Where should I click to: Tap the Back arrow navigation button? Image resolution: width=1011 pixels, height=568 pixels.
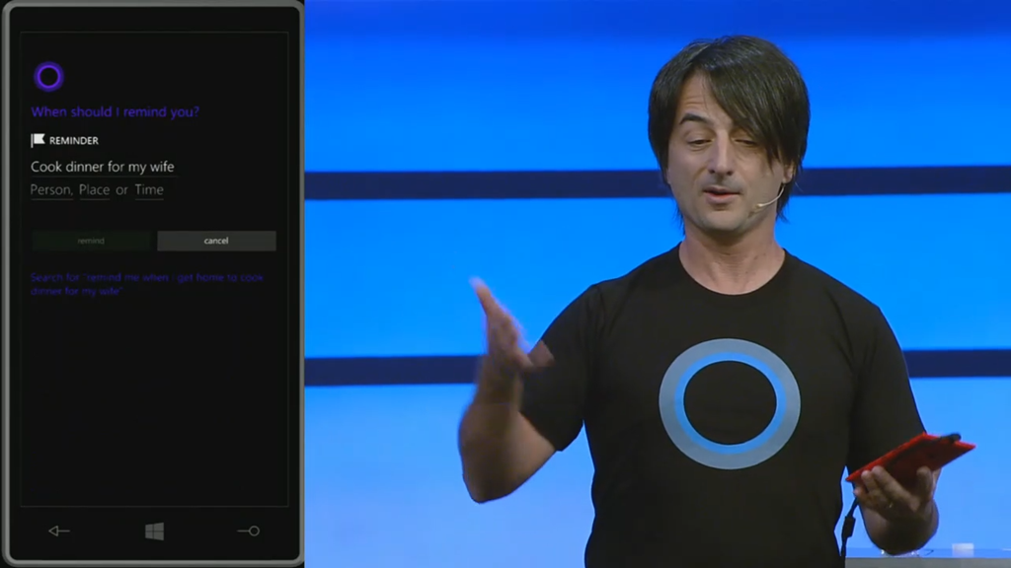(58, 531)
